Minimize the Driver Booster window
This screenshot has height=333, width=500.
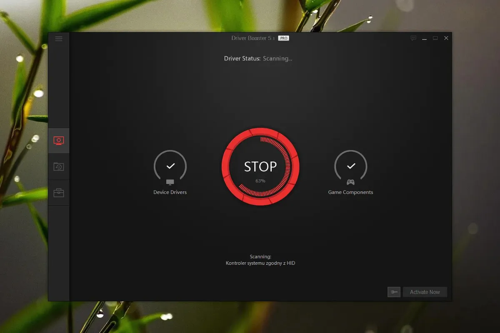(425, 38)
